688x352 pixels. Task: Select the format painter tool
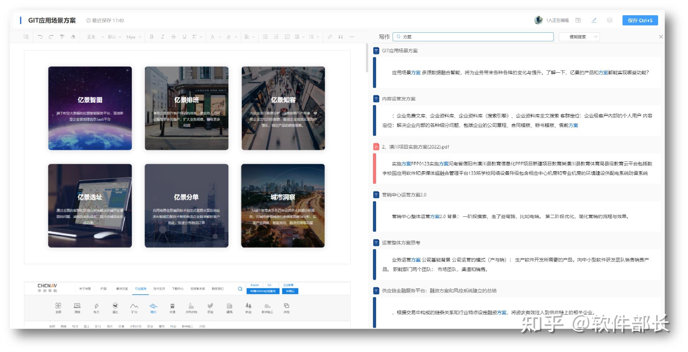tap(62, 37)
